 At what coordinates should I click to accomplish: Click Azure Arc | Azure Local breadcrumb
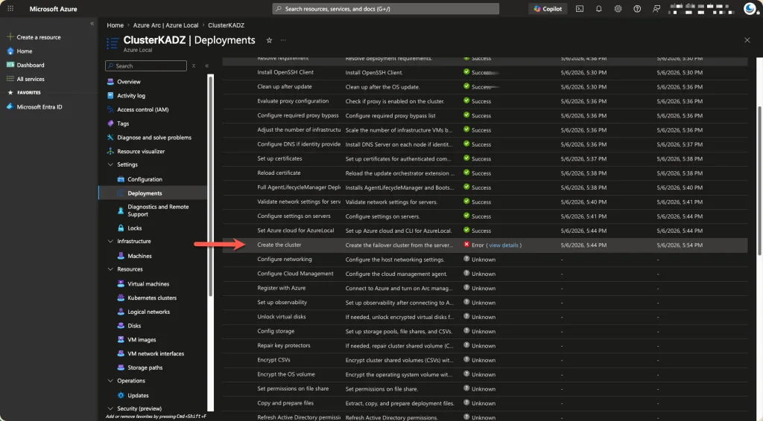(165, 25)
